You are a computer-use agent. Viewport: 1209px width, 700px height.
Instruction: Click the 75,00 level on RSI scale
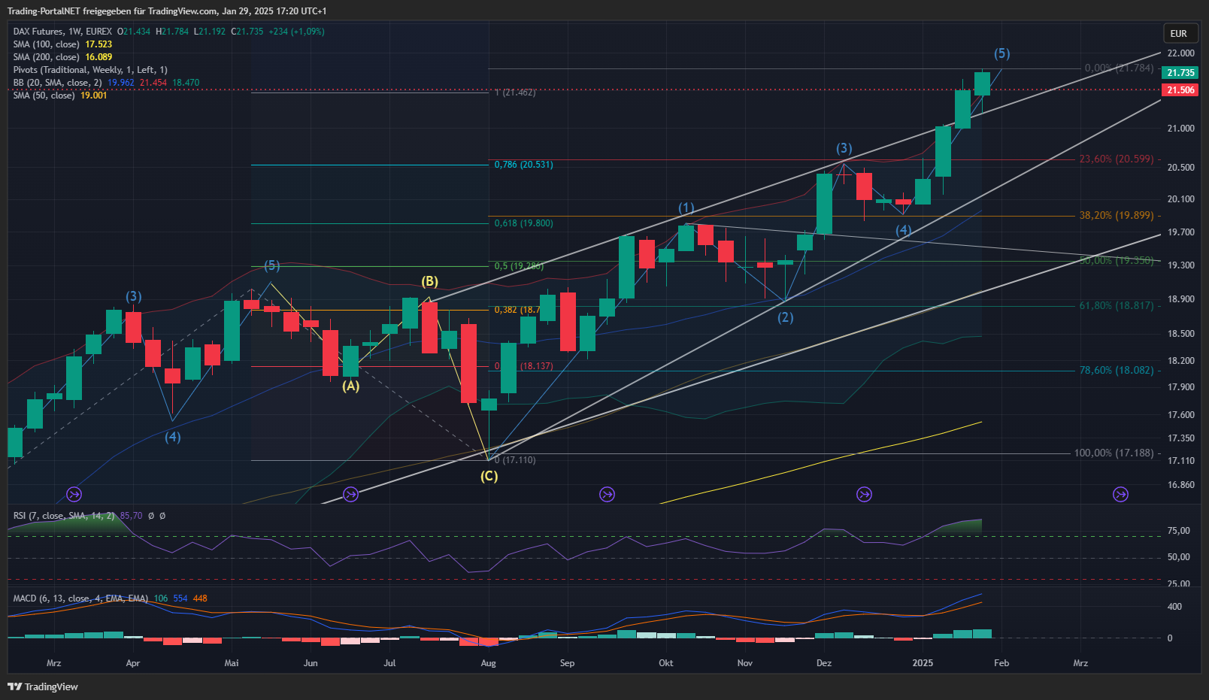click(1178, 531)
